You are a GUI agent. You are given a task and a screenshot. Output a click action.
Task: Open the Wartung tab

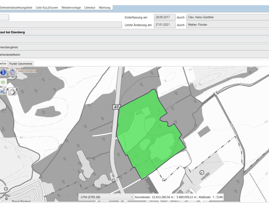105,7
